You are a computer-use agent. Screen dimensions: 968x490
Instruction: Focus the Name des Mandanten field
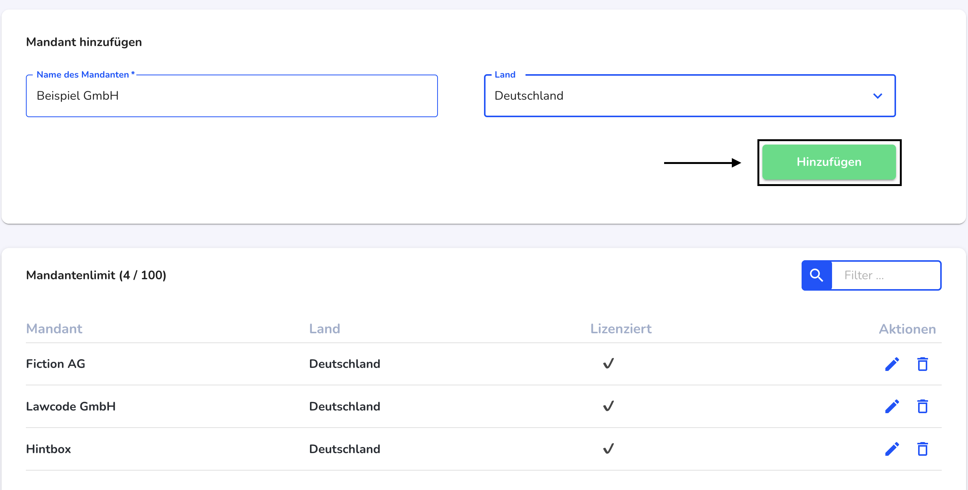[x=232, y=96]
